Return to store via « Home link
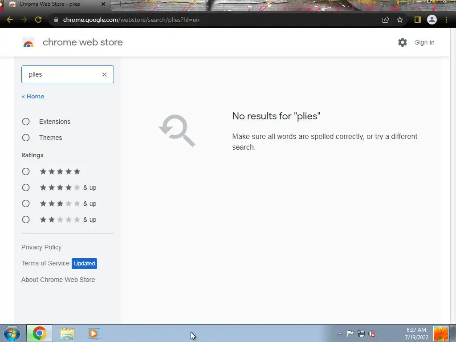This screenshot has height=342, width=456. (33, 96)
